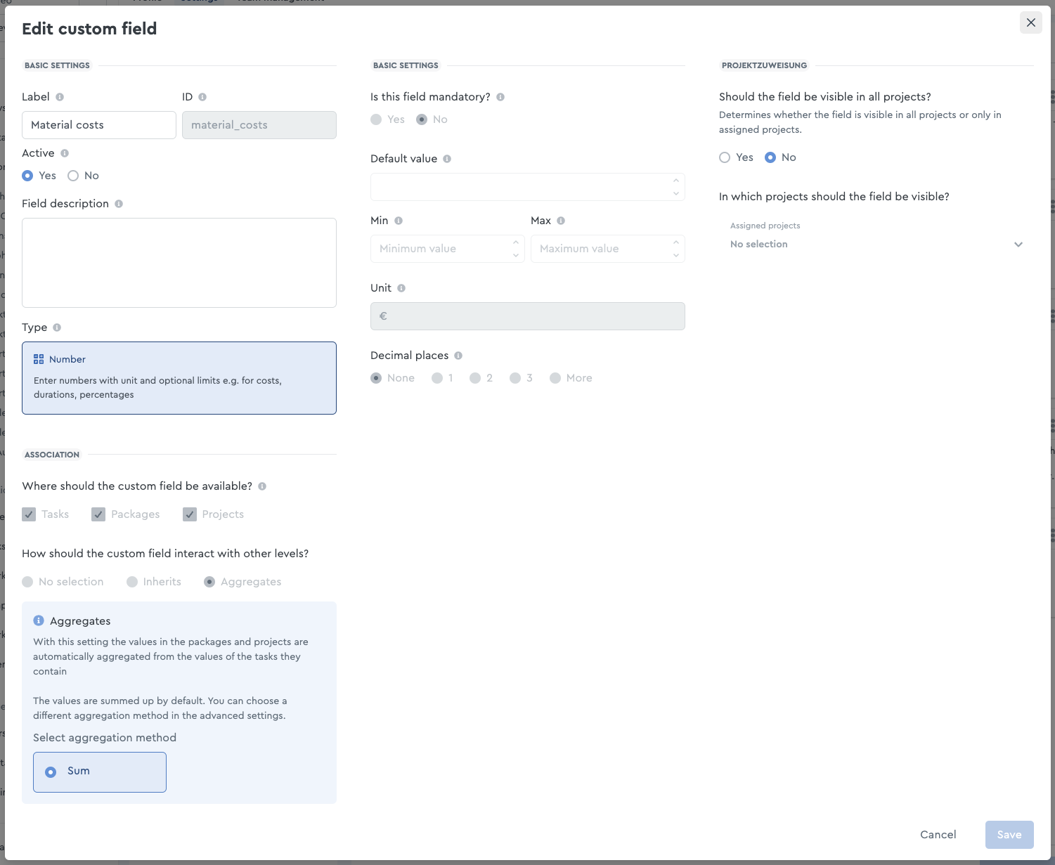Set Active to No
Image resolution: width=1055 pixels, height=865 pixels.
[x=73, y=176]
